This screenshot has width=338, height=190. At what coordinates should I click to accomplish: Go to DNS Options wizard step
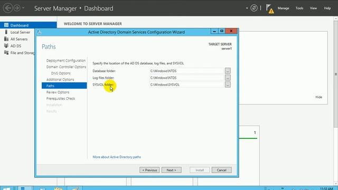click(61, 73)
